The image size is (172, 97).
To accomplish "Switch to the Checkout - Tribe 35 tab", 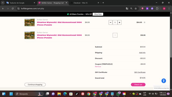I will [85, 3].
